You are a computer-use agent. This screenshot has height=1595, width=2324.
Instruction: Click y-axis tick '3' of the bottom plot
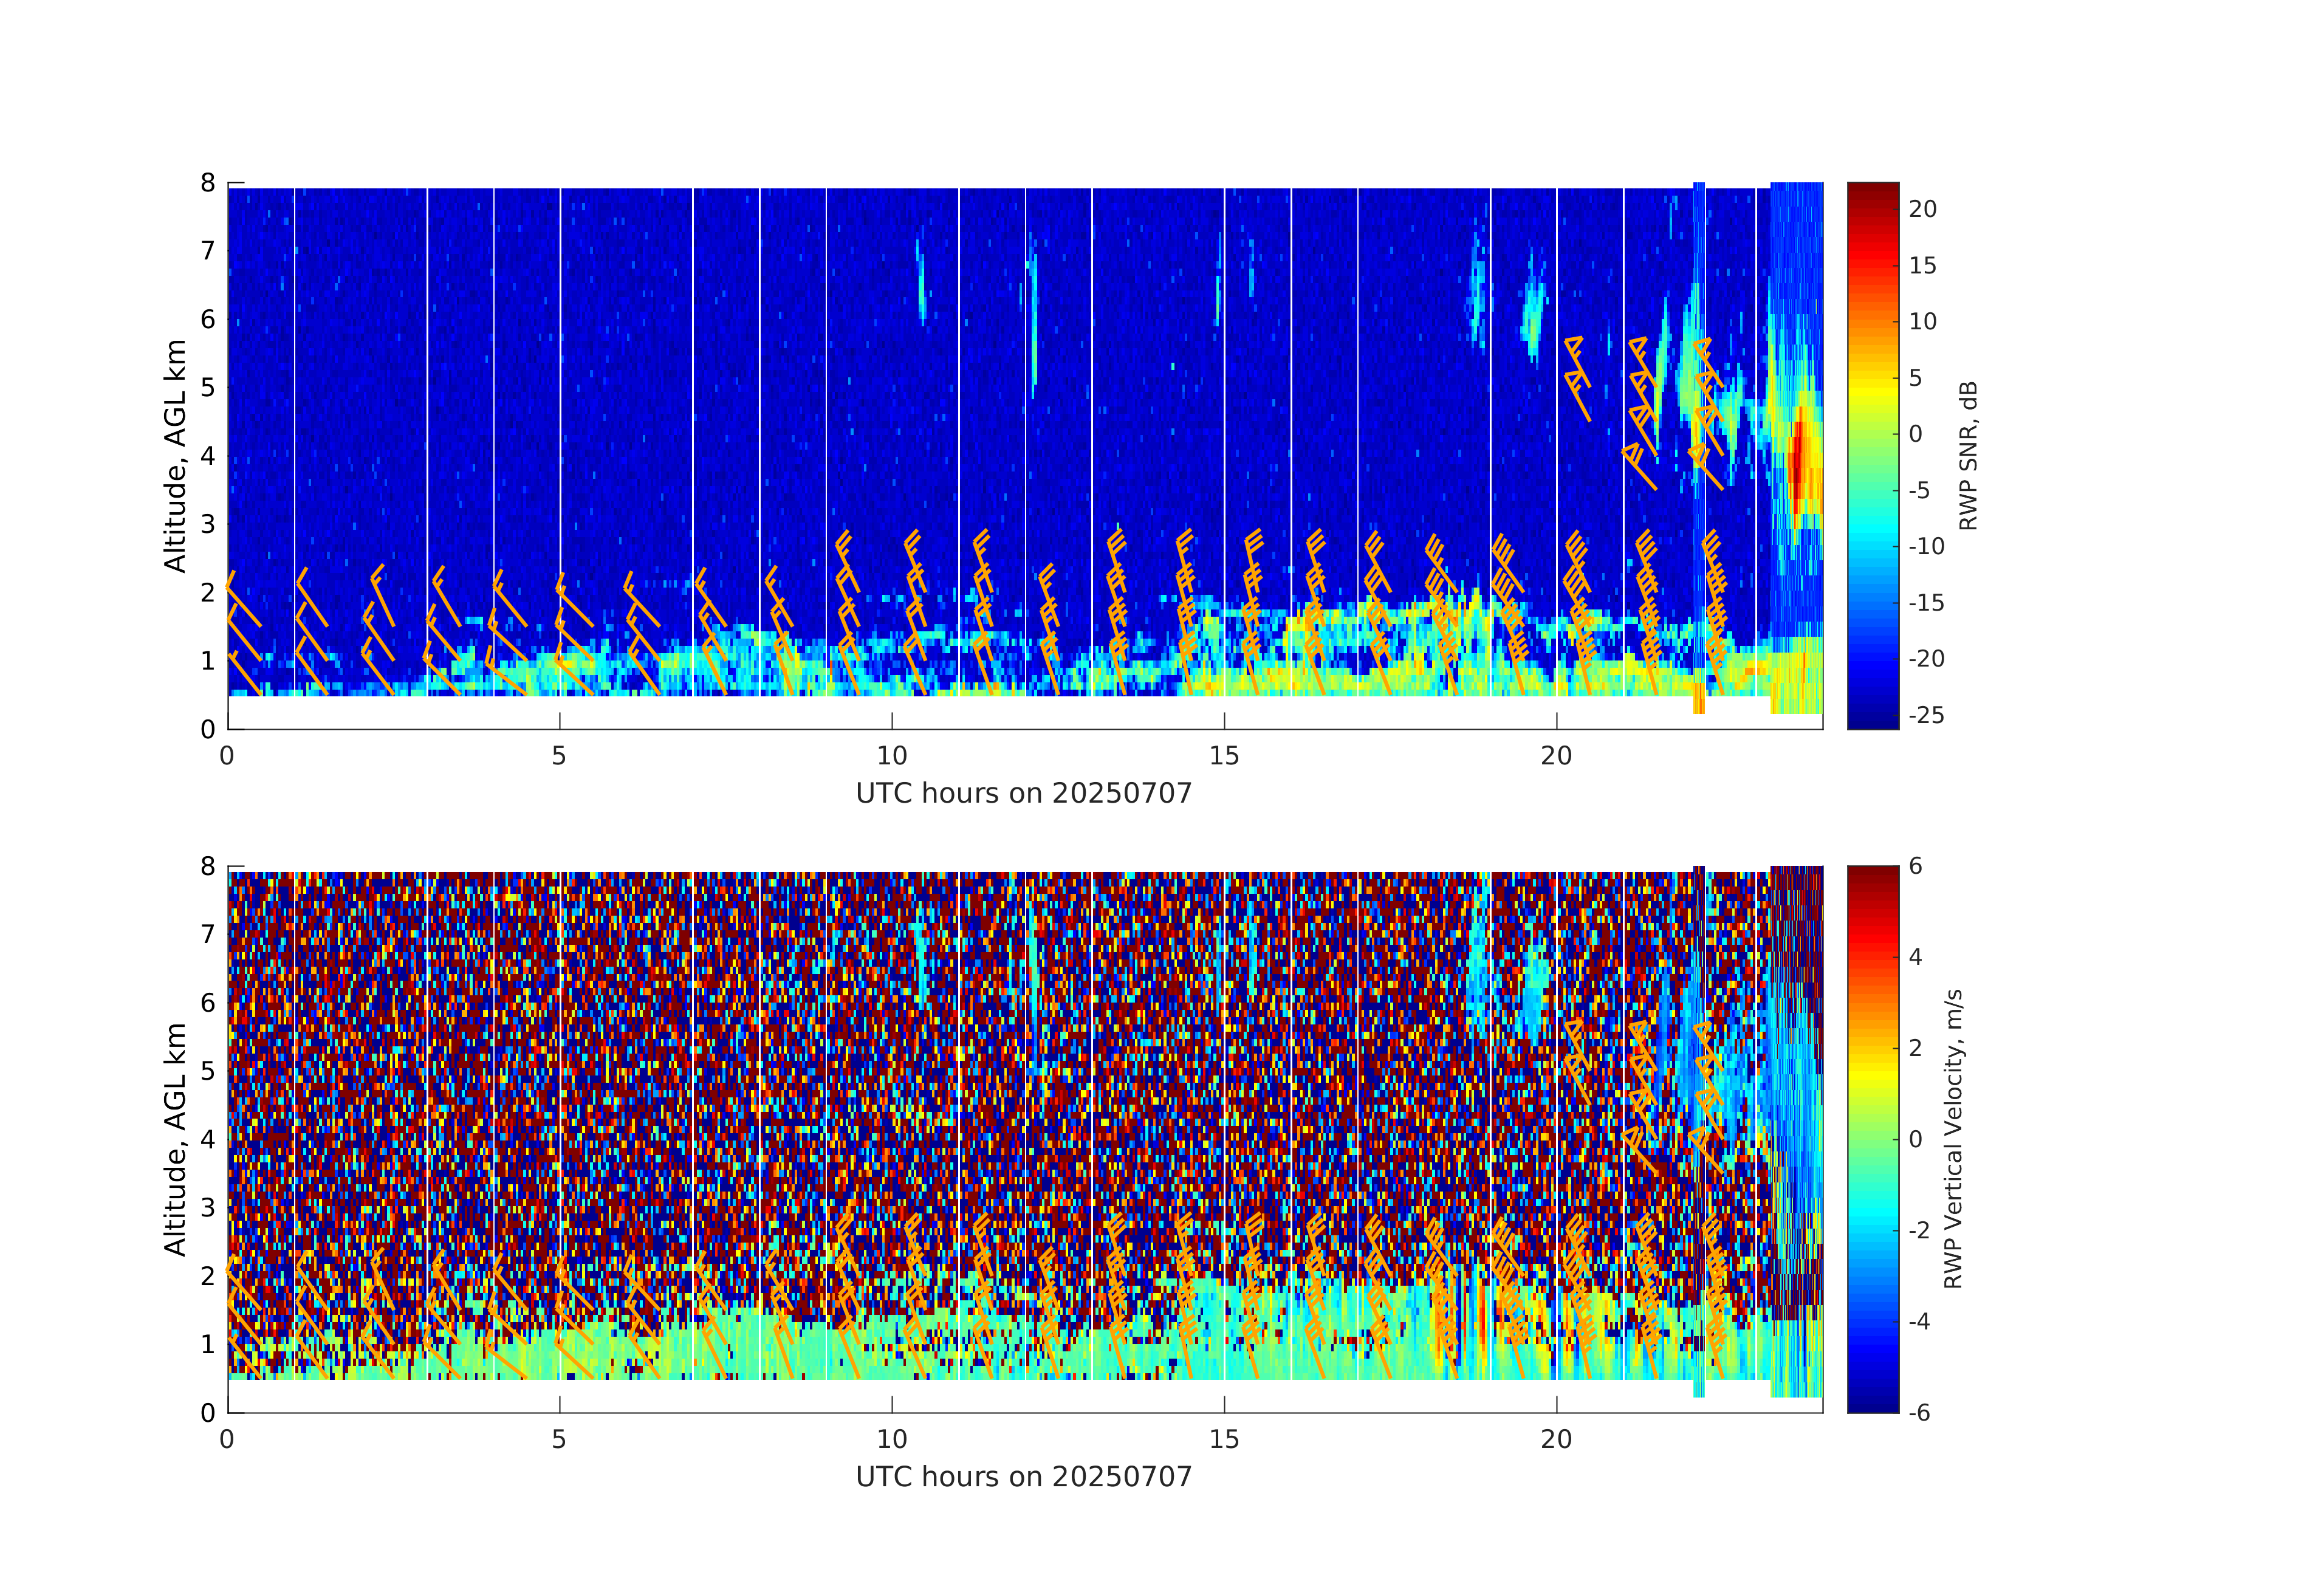click(208, 1207)
